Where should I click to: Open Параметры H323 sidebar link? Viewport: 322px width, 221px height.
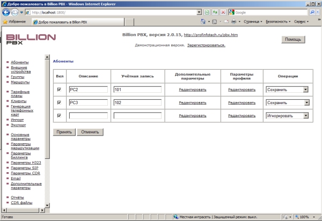[x=26, y=163]
